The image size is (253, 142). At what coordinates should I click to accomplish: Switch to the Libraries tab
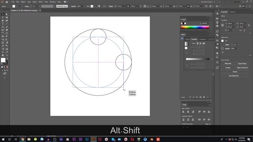232,12
